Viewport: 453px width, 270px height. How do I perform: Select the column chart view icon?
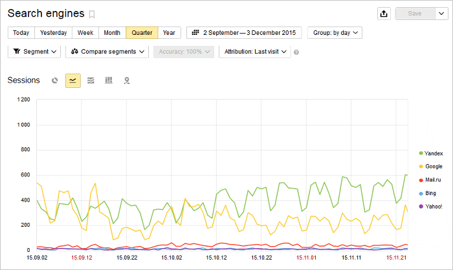click(x=109, y=80)
